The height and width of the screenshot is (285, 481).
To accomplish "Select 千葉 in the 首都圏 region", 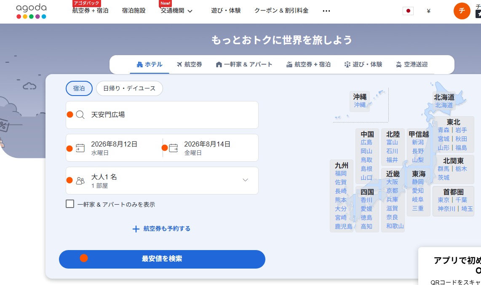I will (x=461, y=200).
